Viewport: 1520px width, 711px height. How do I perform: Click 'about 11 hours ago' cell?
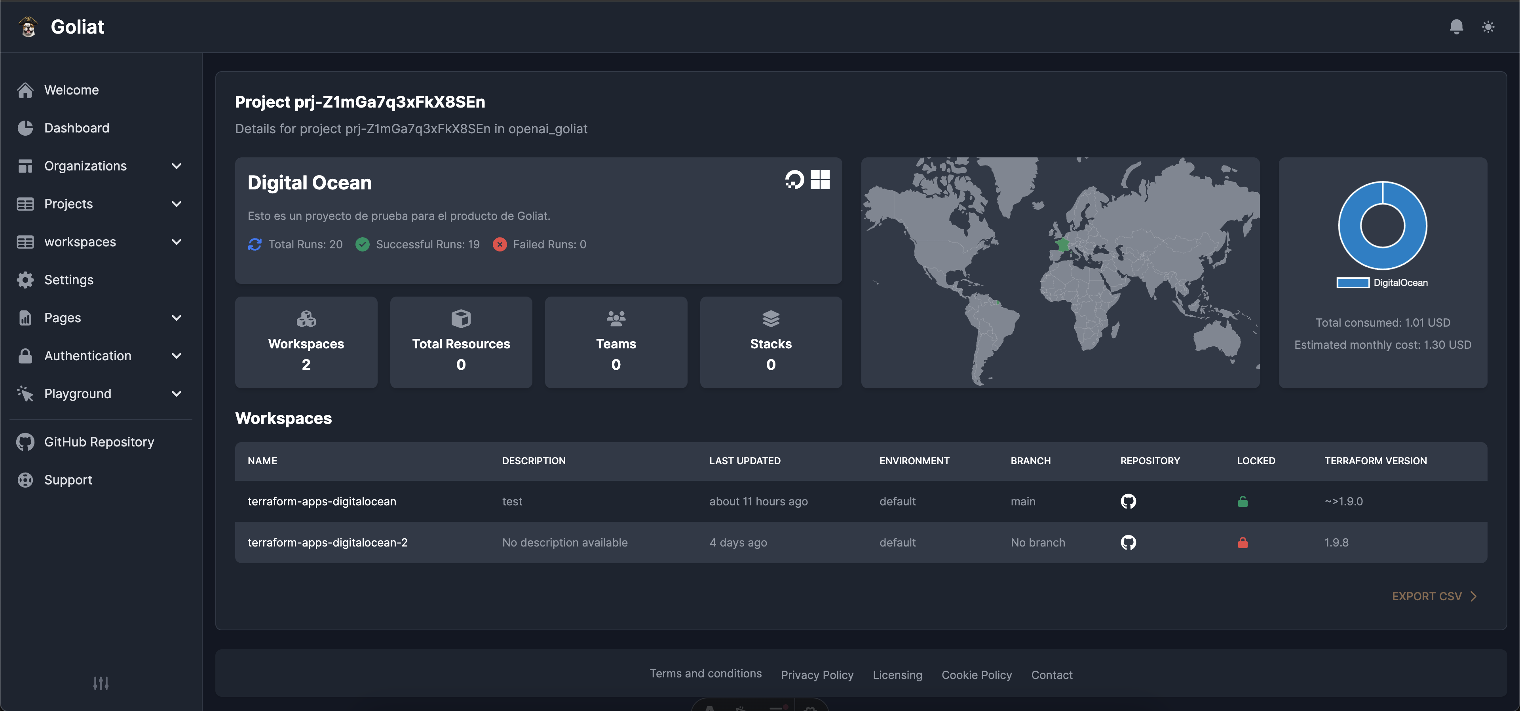[758, 501]
